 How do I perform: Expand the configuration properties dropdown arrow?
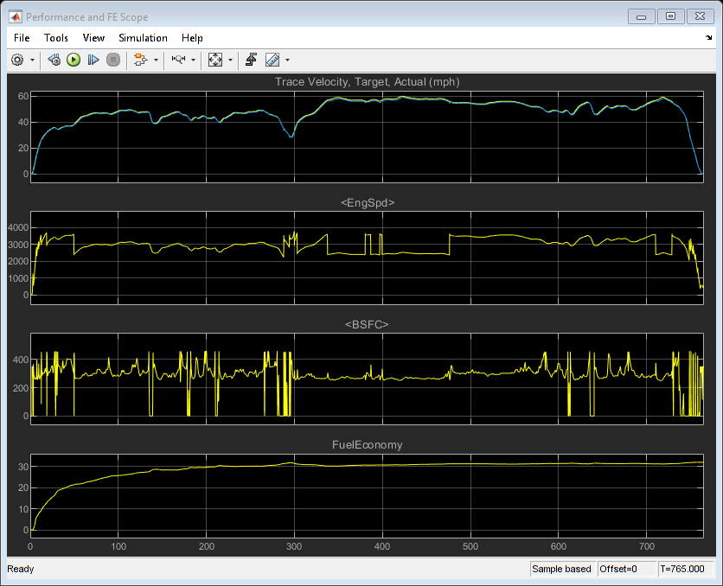32,60
